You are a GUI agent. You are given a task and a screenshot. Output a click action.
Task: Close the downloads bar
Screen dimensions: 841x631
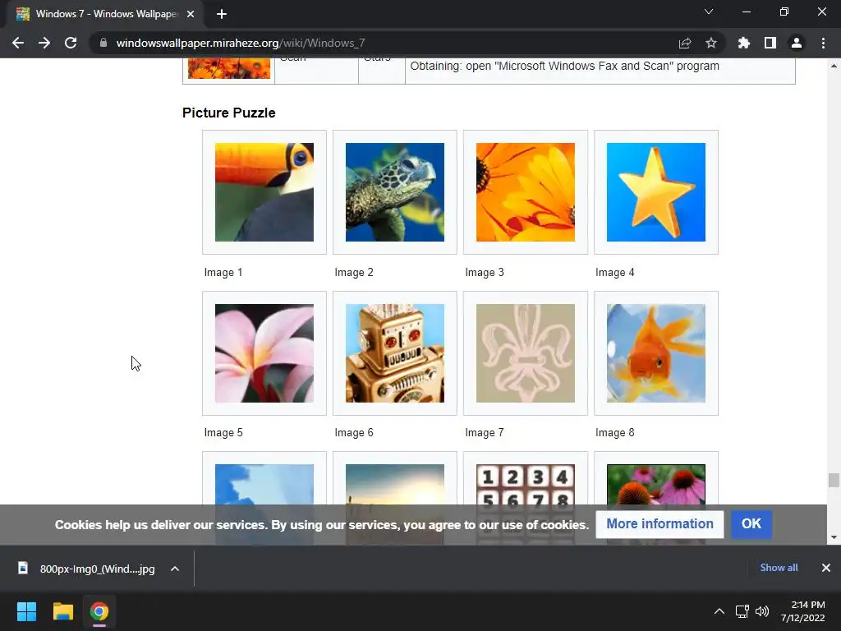[826, 568]
